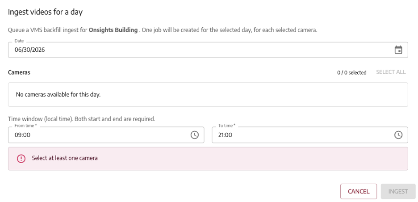This screenshot has height=202, width=418.
Task: Click the 'To time *' field label
Action: (227, 126)
